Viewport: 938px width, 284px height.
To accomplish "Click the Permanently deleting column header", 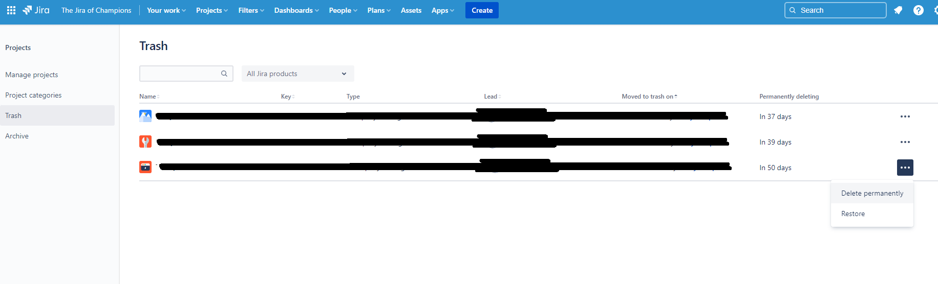I will pos(789,97).
